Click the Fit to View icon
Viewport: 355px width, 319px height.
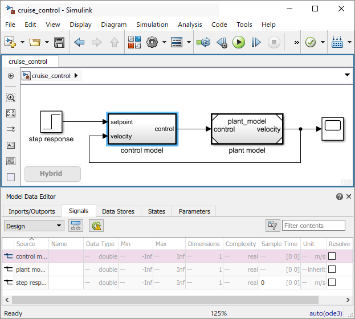pos(11,113)
